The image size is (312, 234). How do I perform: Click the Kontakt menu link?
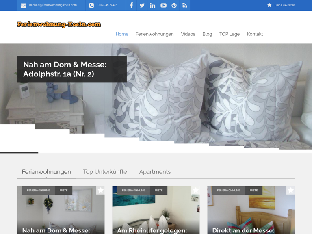pos(255,34)
